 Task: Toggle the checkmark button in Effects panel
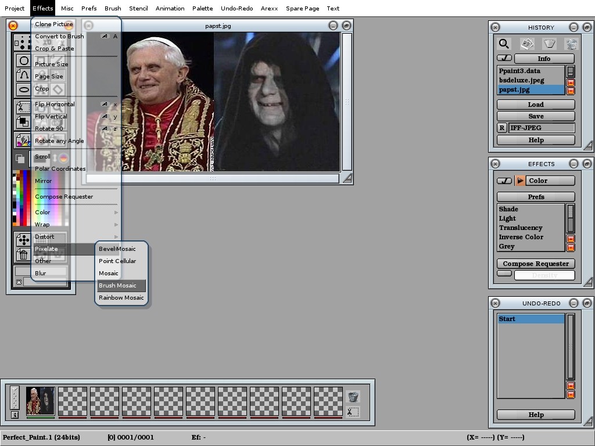click(x=504, y=181)
